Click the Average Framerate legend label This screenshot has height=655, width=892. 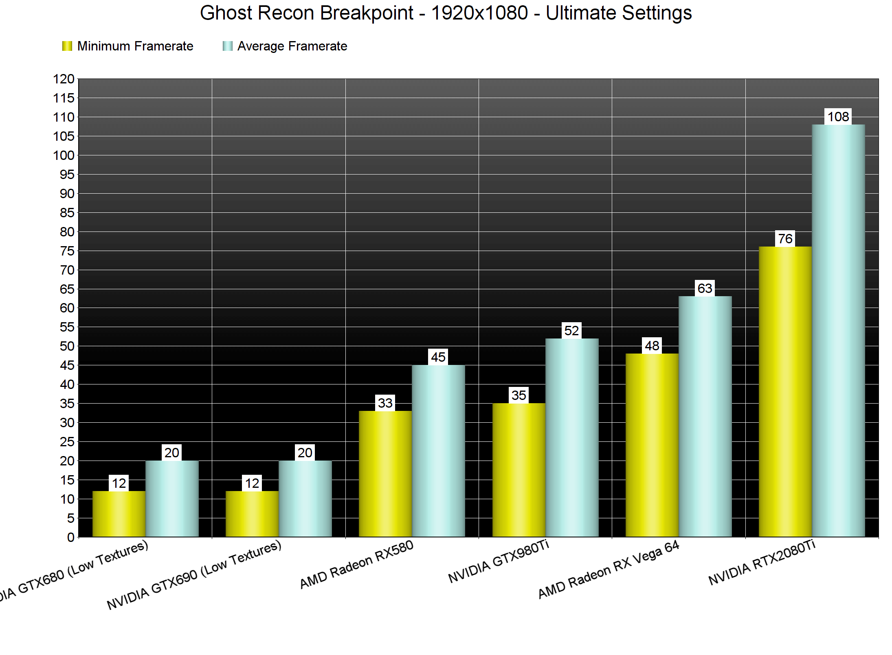tap(292, 46)
